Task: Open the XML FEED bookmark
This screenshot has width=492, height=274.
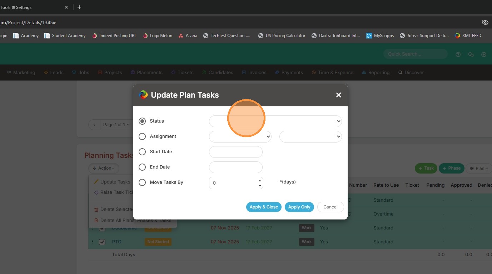Action: click(468, 36)
